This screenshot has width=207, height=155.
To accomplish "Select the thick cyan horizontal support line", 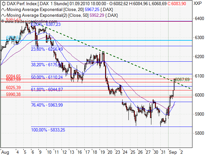I will tap(96, 40).
